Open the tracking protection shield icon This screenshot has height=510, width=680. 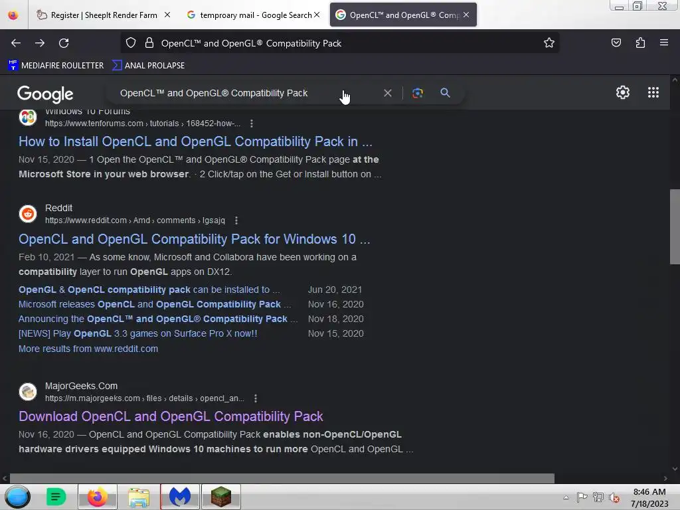[131, 43]
